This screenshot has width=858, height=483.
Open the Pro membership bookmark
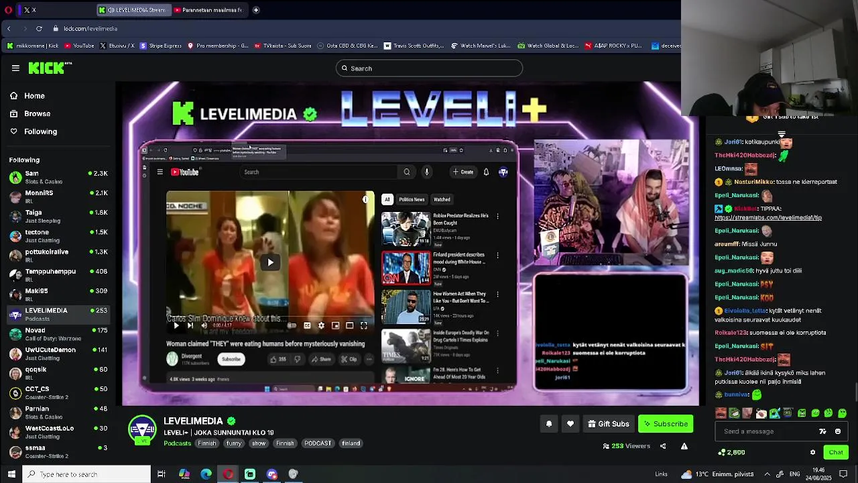[218, 46]
